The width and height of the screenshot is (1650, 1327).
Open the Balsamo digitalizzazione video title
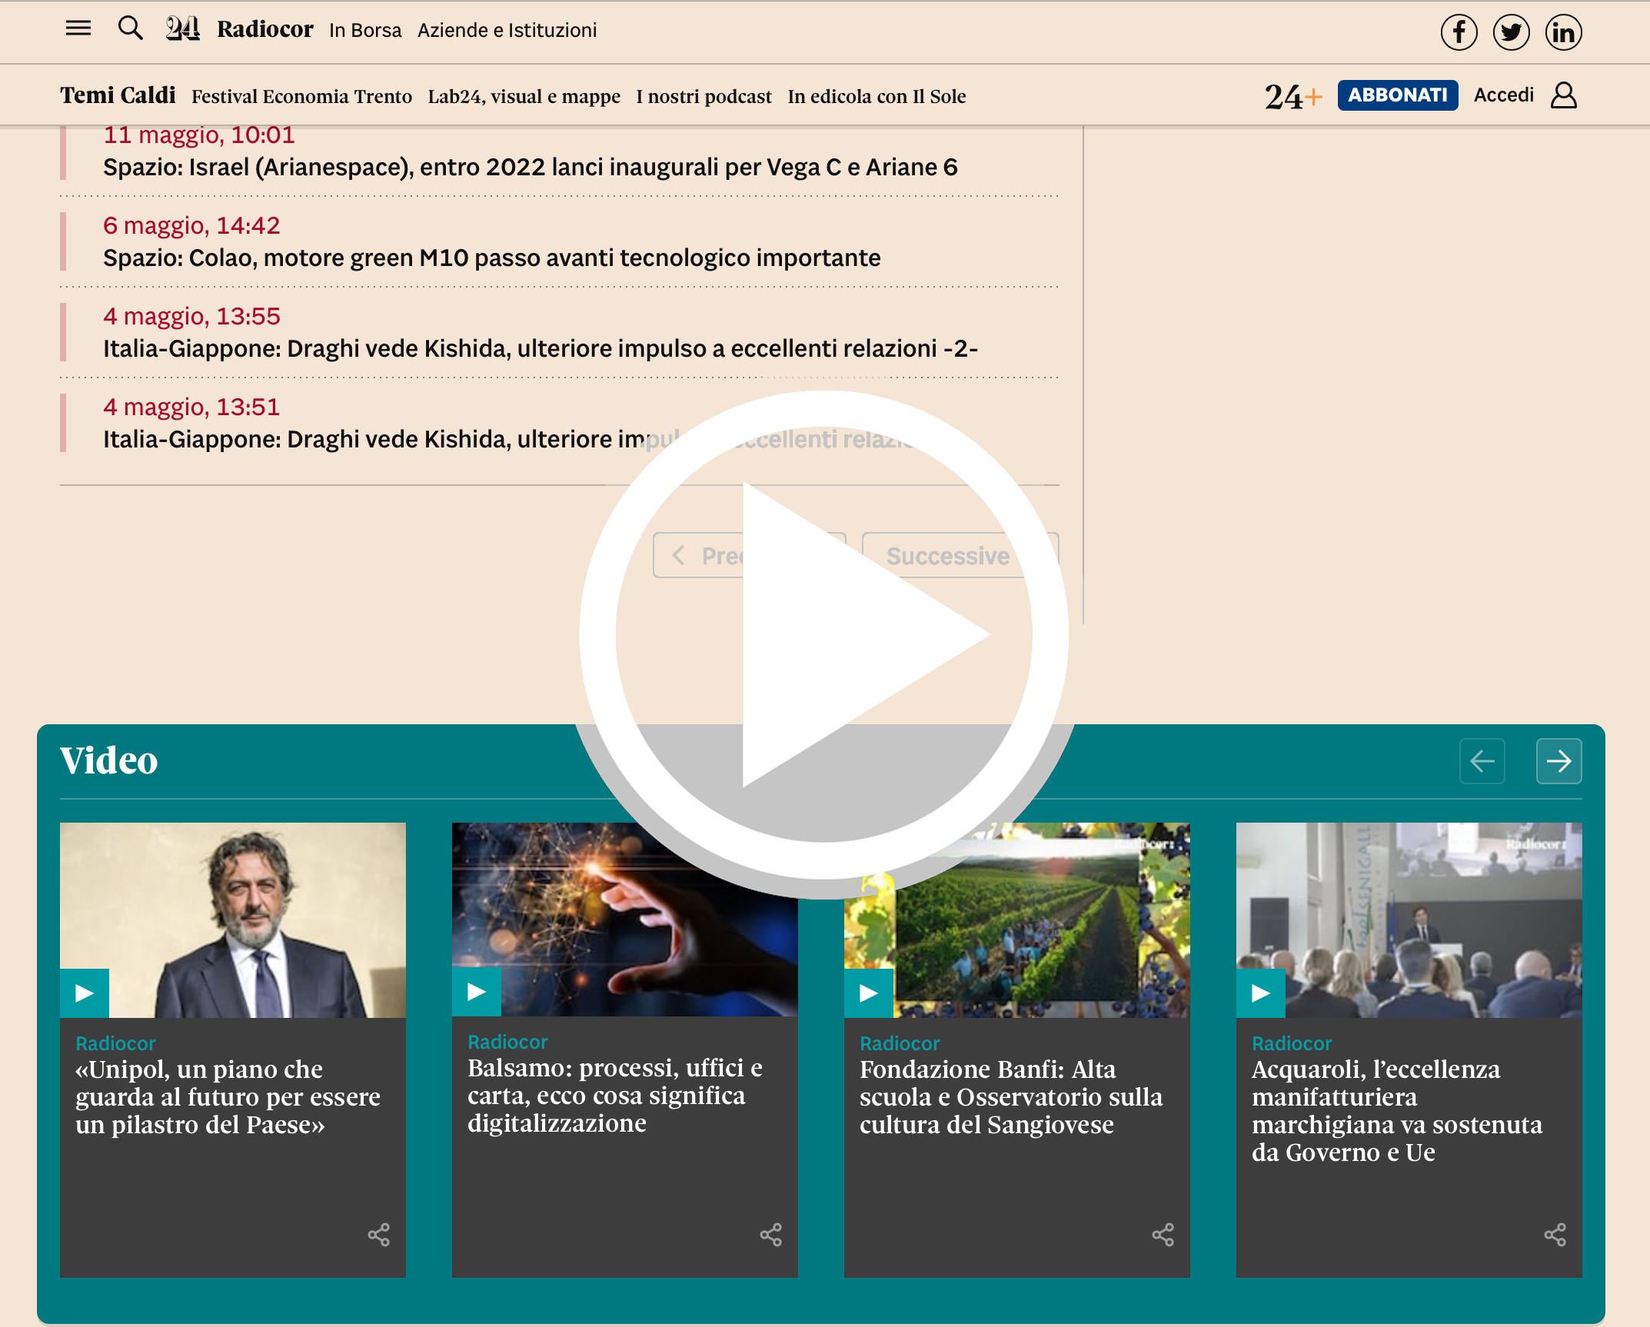[615, 1096]
